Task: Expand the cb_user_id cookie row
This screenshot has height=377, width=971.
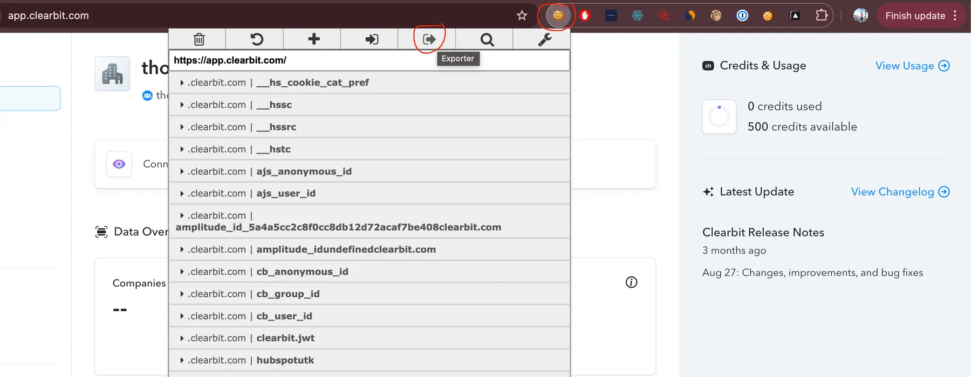Action: [x=370, y=316]
